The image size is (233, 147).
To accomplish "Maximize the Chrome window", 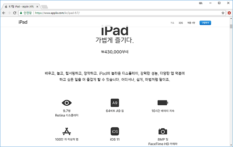I will tap(219, 3).
